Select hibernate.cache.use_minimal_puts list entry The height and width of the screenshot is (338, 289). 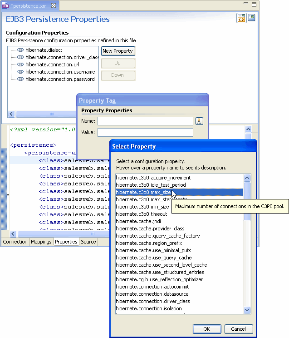pos(179,250)
